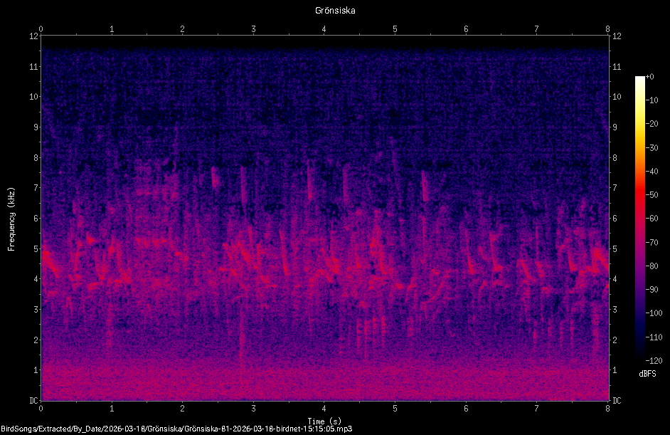The image size is (670, 435).
Task: Click the mp3 file path text at bottom
Action: click(176, 429)
